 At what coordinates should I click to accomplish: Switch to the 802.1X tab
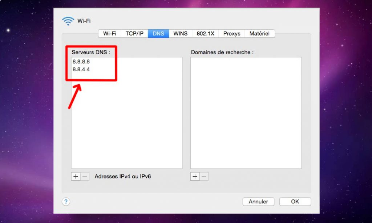click(206, 34)
